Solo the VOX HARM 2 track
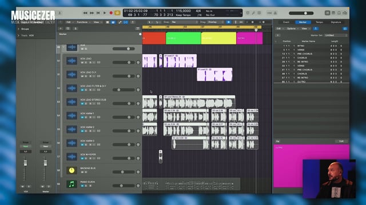The width and height of the screenshot is (366, 205). (86, 131)
